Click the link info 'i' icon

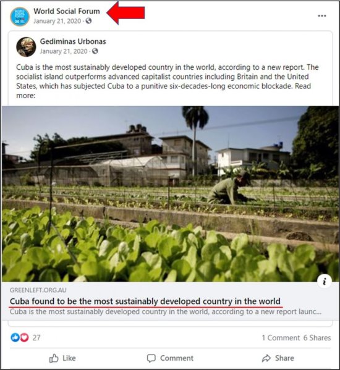coord(324,281)
